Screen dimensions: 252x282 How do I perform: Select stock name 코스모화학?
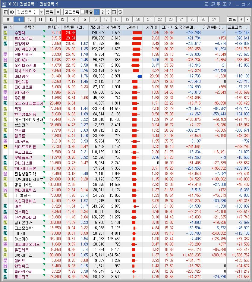24,228
